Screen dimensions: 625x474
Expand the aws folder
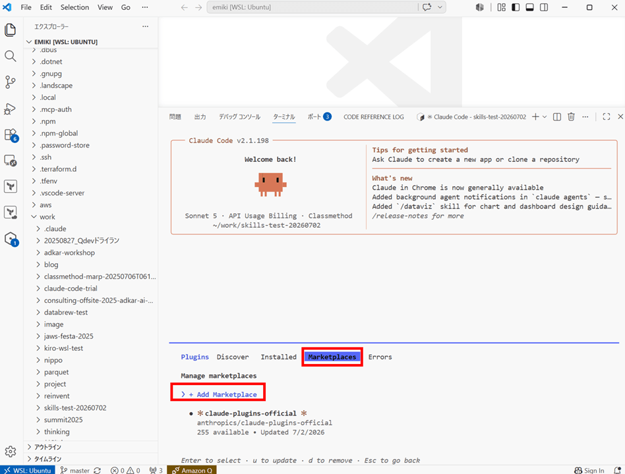pyautogui.click(x=91, y=205)
